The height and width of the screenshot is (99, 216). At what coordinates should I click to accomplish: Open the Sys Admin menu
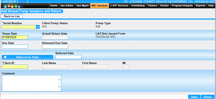[67, 5]
